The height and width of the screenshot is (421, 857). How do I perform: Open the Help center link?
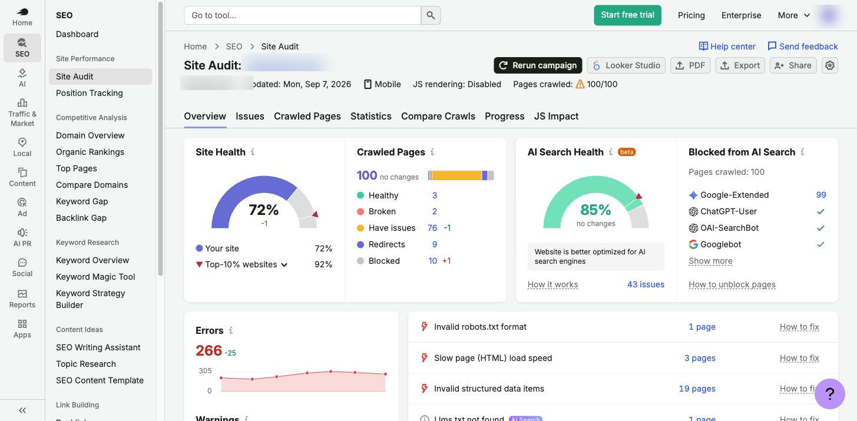[727, 47]
